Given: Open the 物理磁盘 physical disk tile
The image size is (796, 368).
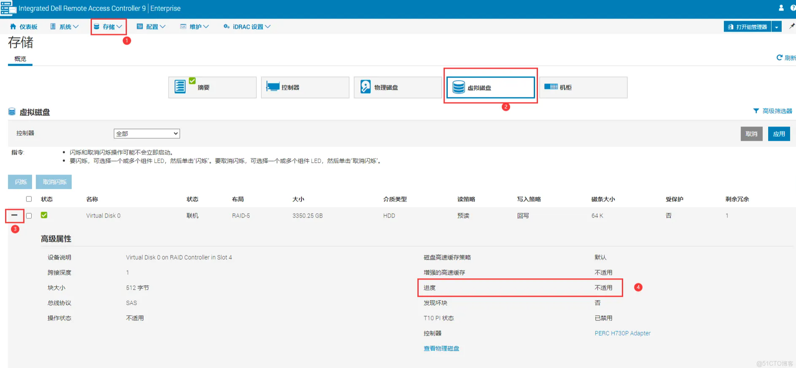Looking at the screenshot, I should [x=398, y=87].
